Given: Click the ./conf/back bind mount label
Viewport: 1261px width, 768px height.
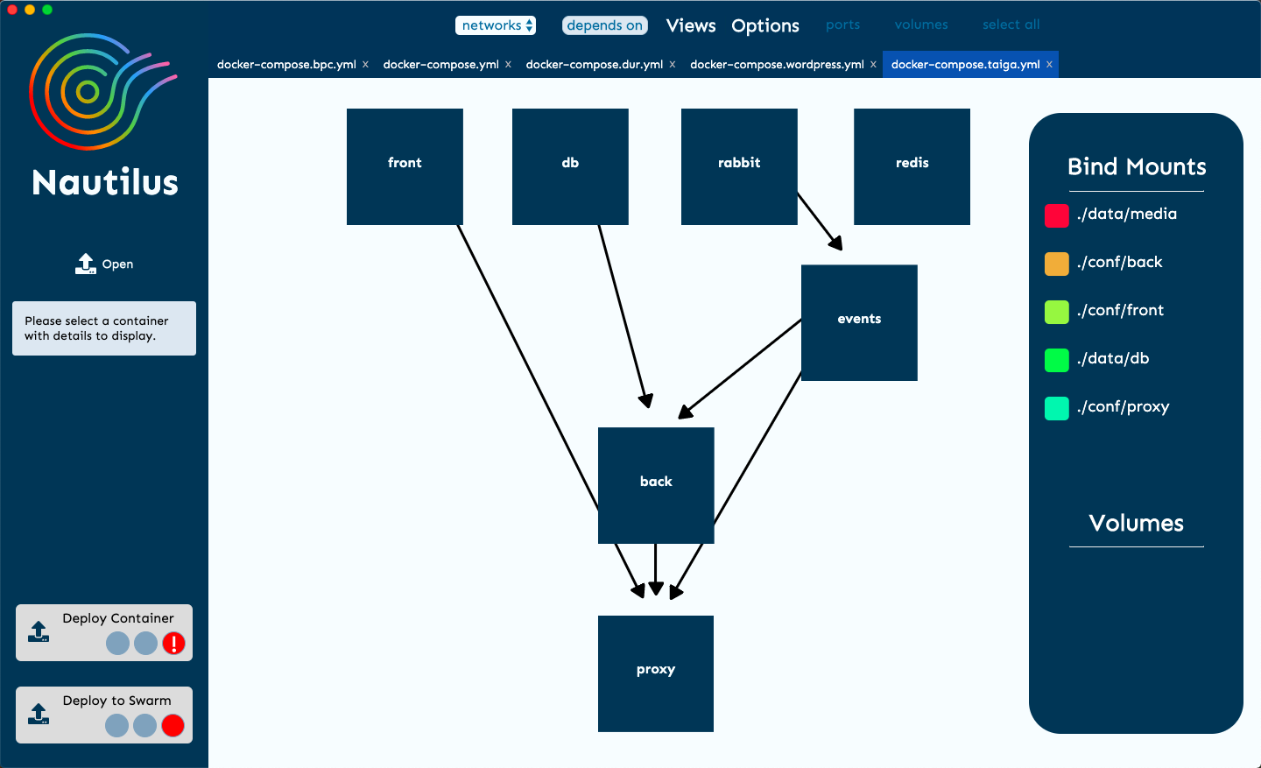Looking at the screenshot, I should (1120, 262).
